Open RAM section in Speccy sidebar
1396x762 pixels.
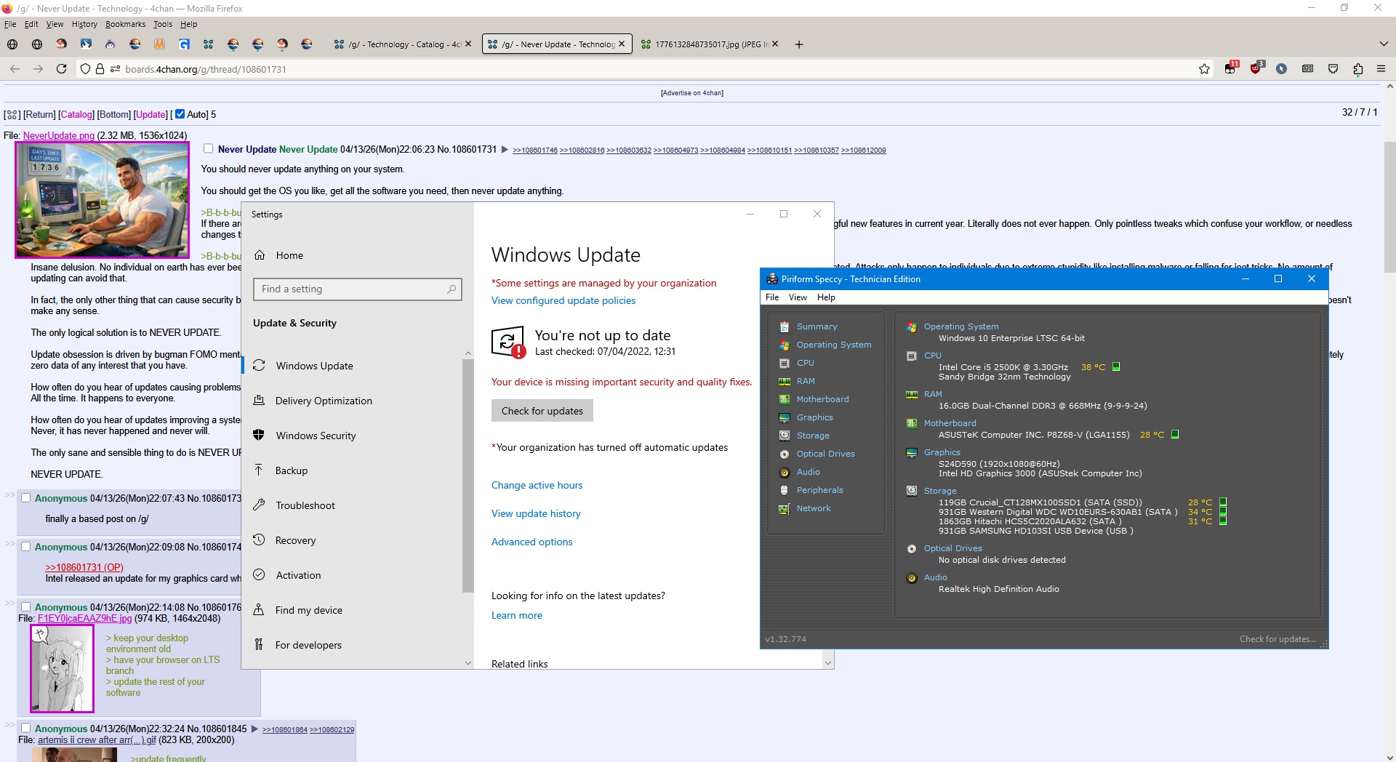point(806,381)
